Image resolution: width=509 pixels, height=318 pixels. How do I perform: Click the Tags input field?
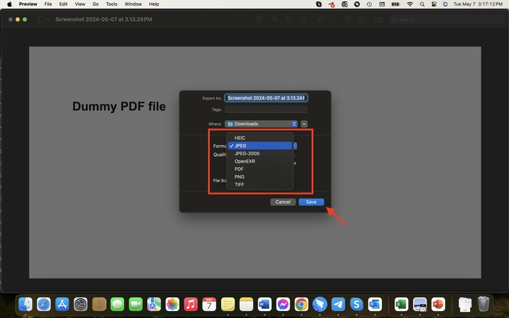pyautogui.click(x=266, y=109)
